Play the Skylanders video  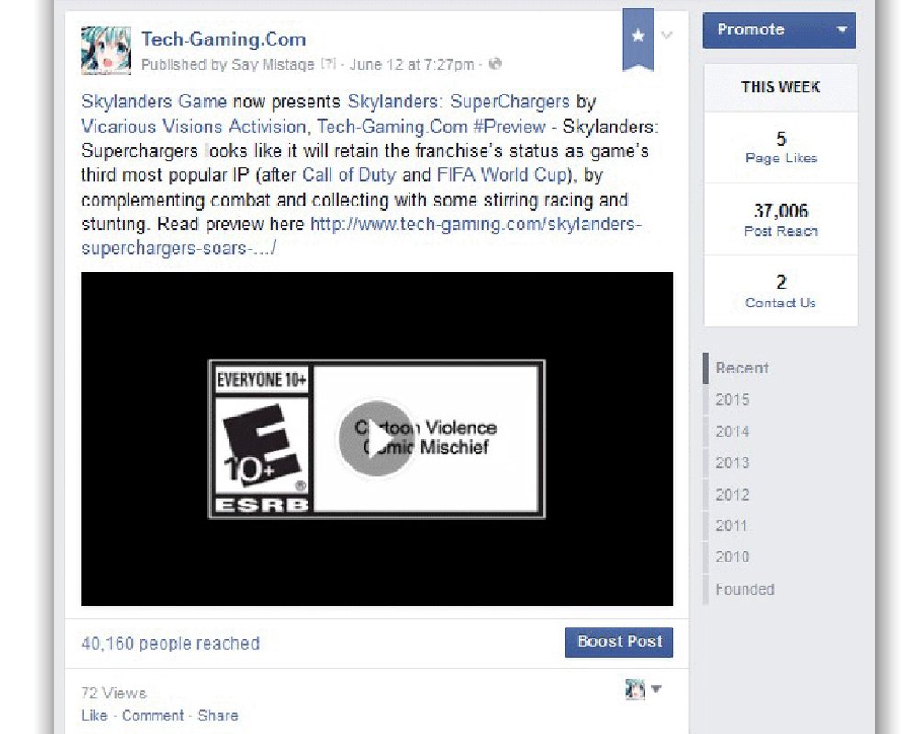click(376, 439)
